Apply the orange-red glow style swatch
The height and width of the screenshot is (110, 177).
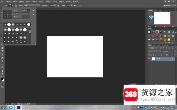point(153,32)
